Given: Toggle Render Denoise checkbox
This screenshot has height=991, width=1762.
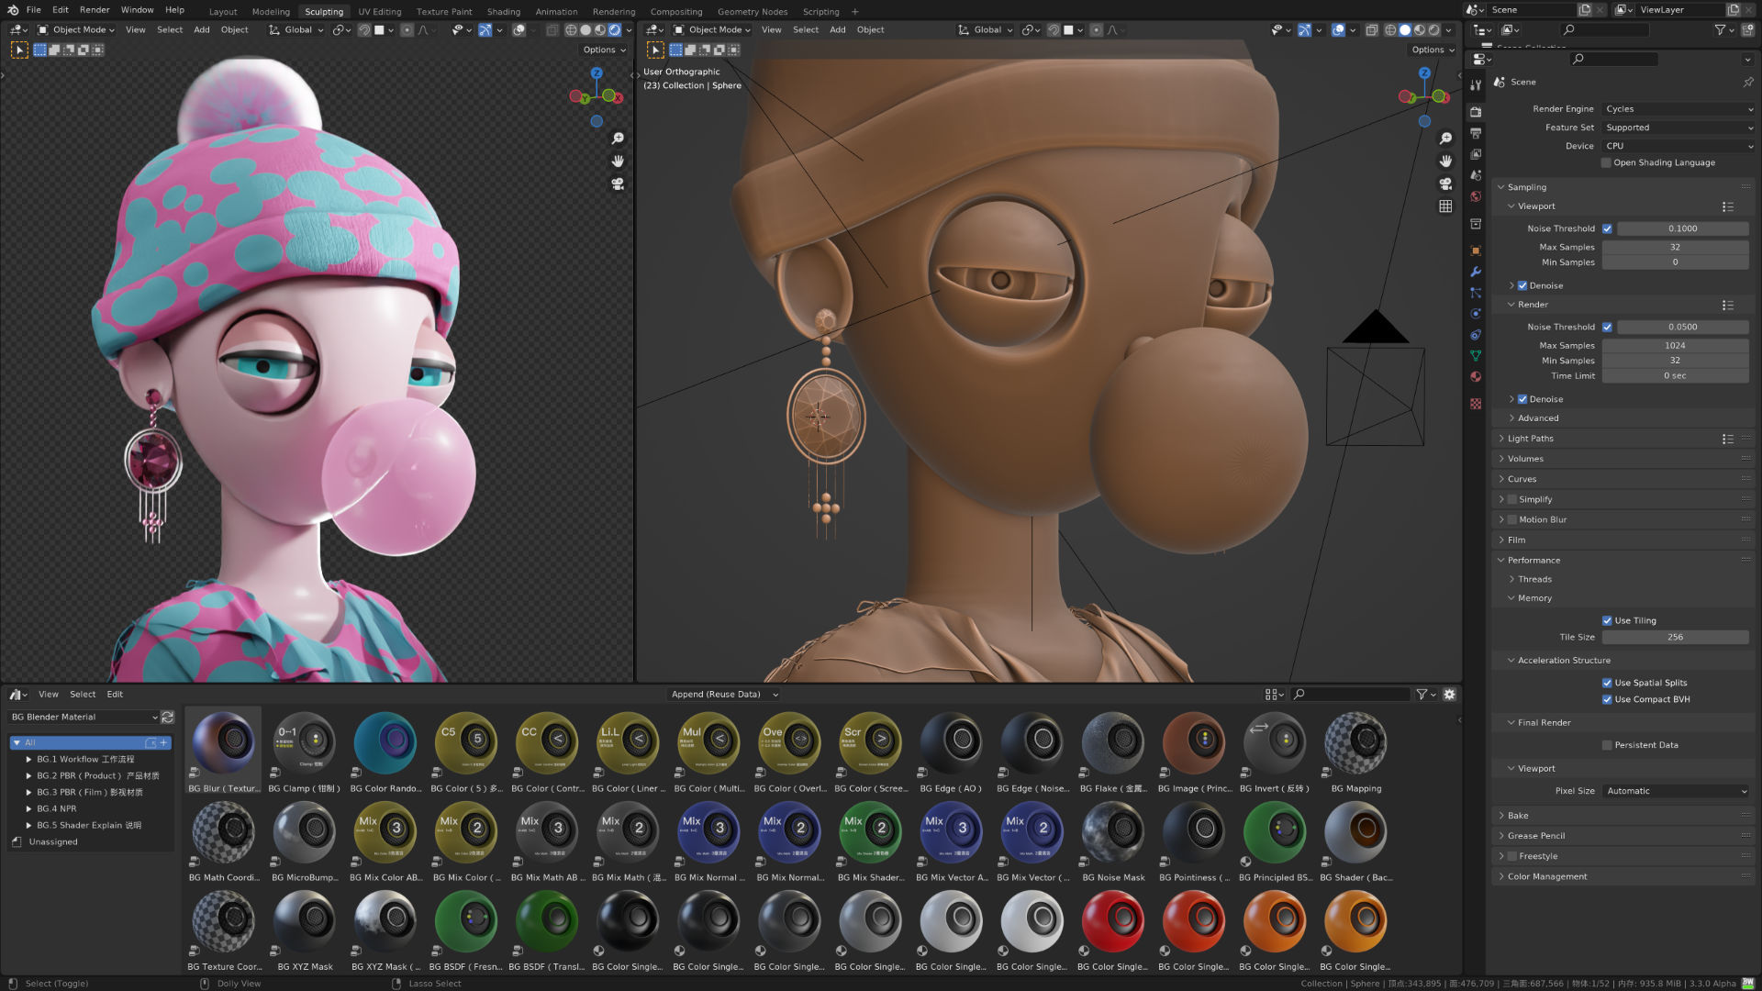Looking at the screenshot, I should [1522, 399].
